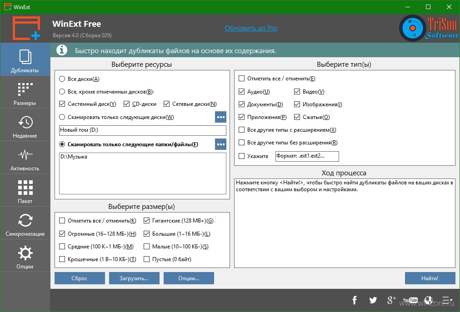
Task: Minimize the WinExt window
Action: [407, 7]
